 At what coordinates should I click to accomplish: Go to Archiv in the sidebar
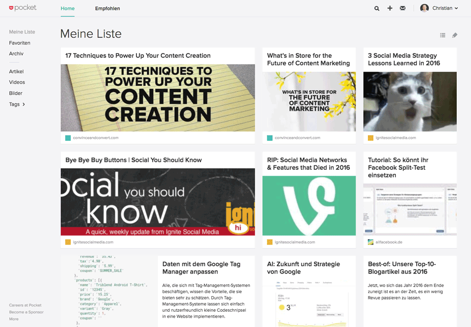(16, 54)
